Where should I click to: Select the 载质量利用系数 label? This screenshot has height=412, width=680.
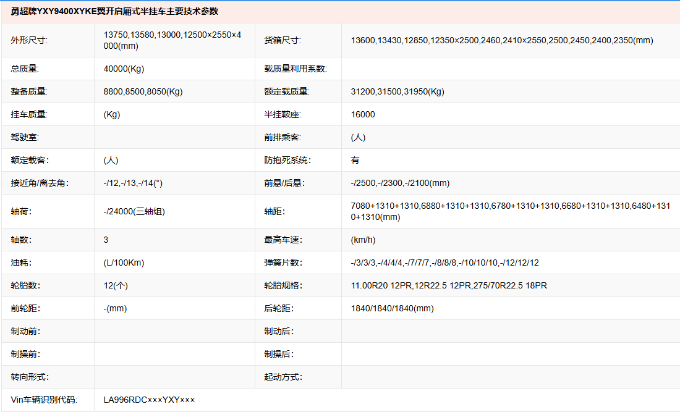click(x=295, y=69)
